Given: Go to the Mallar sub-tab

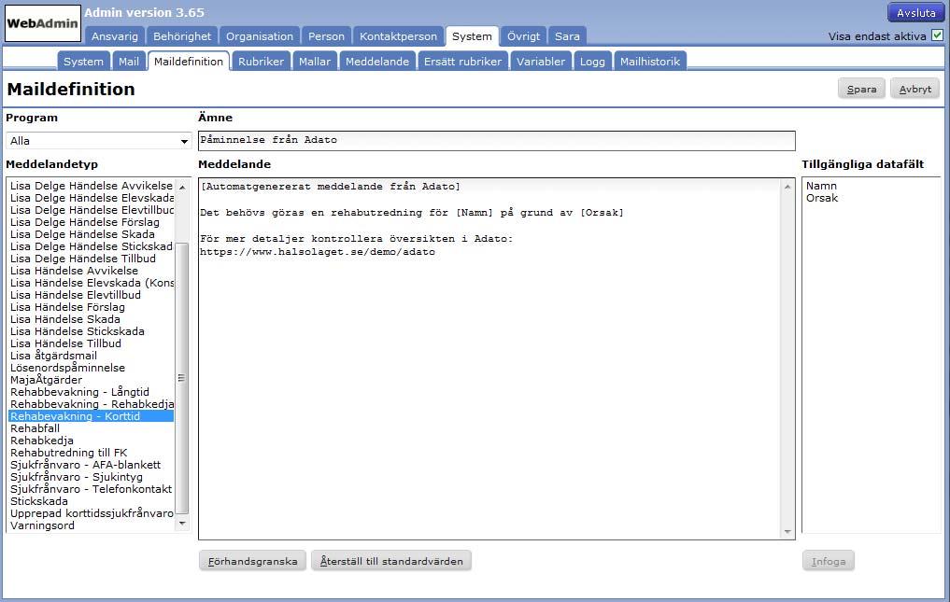Looking at the screenshot, I should 315,62.
